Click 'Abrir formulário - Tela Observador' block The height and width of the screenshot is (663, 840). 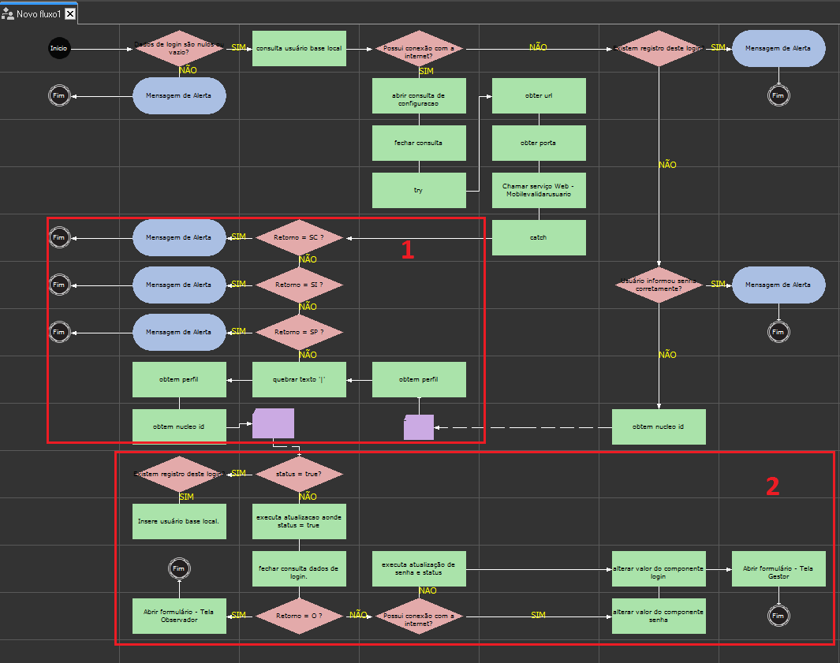pos(179,615)
